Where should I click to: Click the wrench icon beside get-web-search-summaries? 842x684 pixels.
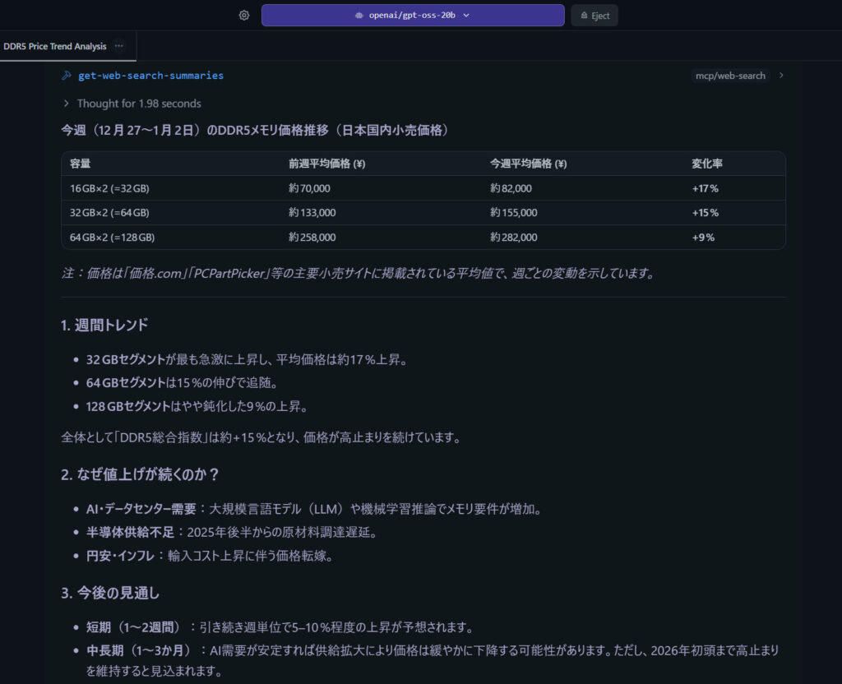(67, 76)
